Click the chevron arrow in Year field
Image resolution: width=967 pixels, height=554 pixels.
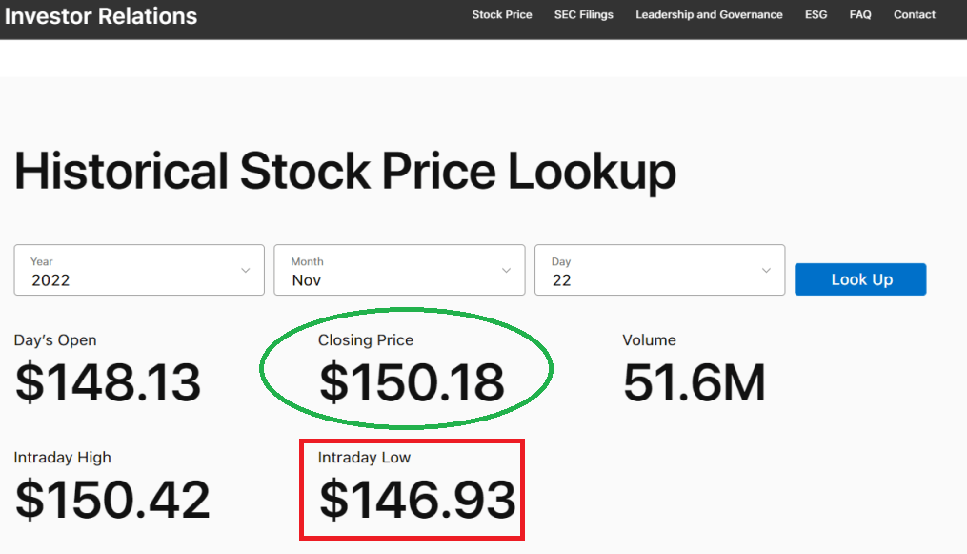(246, 271)
